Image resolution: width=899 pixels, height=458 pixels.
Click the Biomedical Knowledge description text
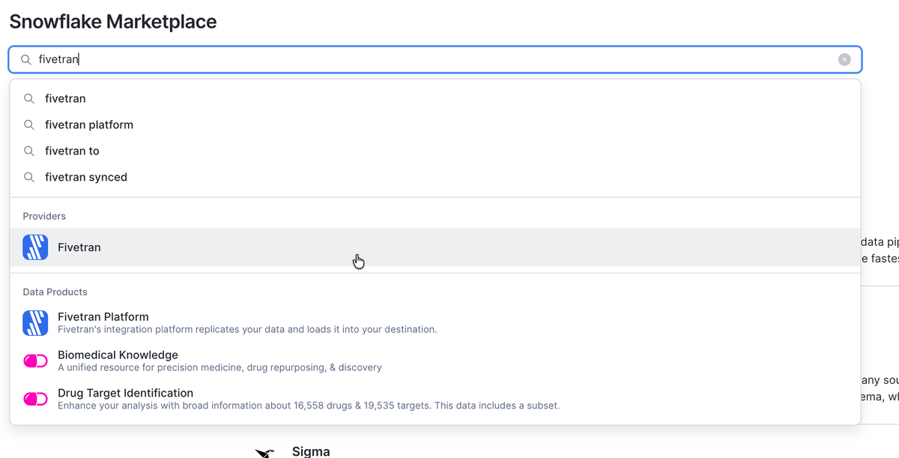tap(220, 368)
